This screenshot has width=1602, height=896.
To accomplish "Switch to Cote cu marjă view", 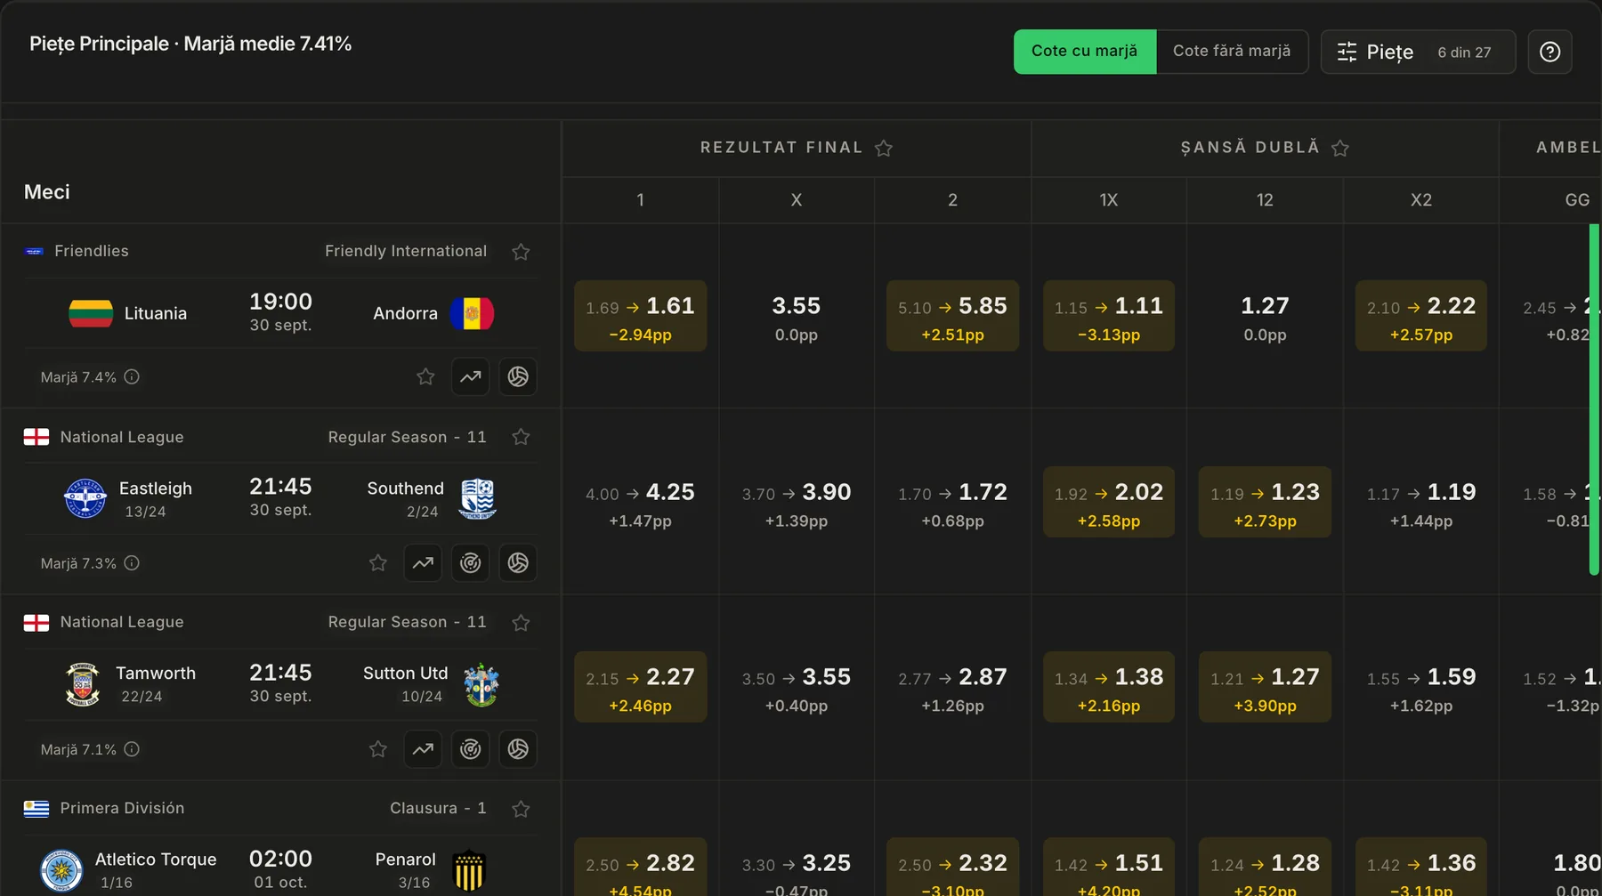I will tap(1085, 52).
